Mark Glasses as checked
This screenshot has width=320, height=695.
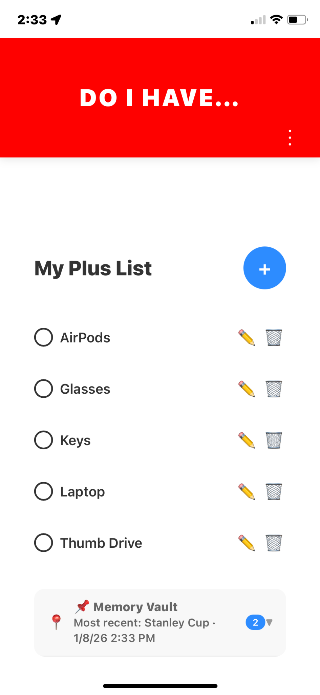click(44, 389)
